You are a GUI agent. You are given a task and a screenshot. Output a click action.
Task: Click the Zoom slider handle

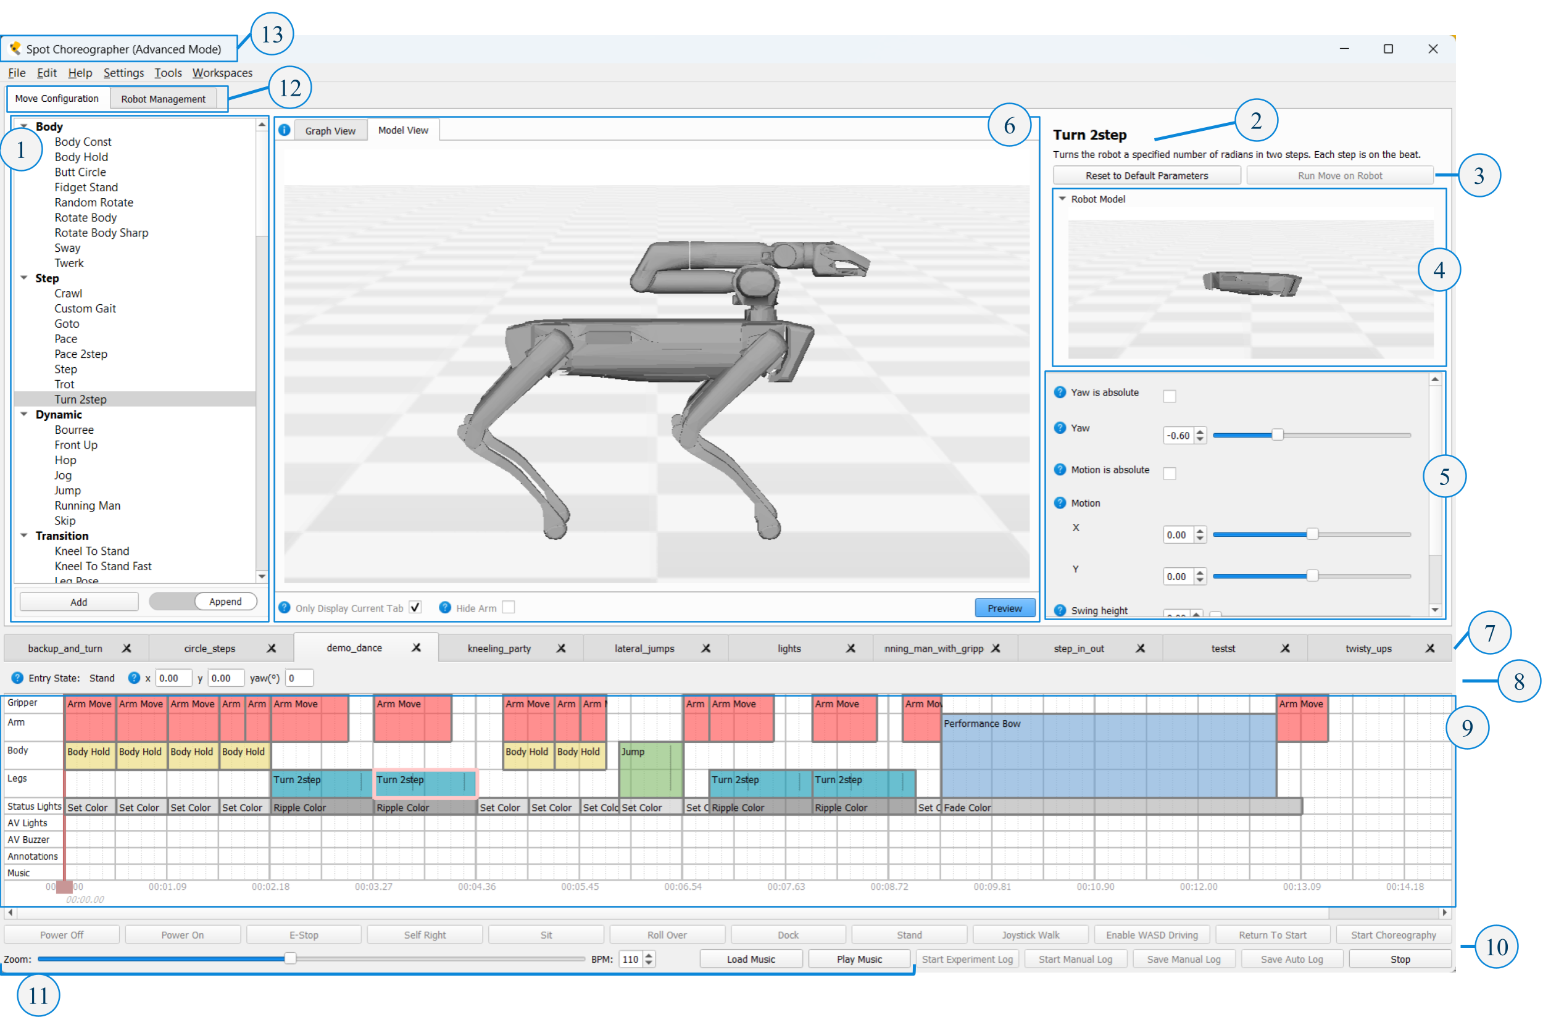pos(290,958)
